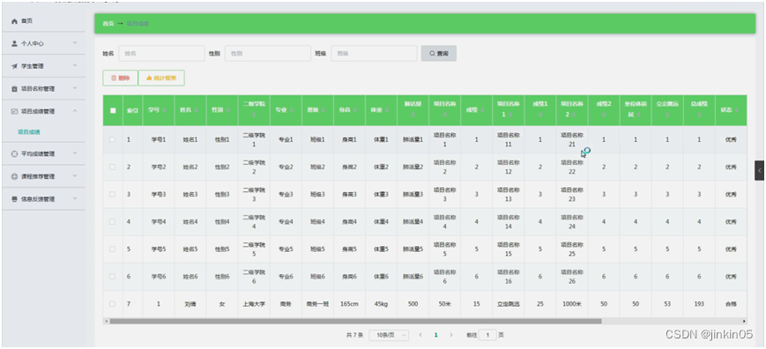
Task: Open the 首页 breadcrumb link
Action: pos(108,24)
